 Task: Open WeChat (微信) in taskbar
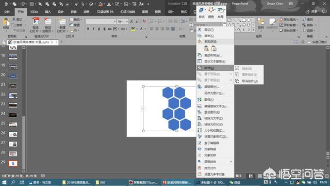(235, 182)
